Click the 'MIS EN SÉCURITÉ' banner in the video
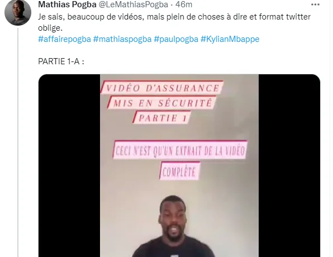The width and height of the screenshot is (333, 257). click(162, 103)
